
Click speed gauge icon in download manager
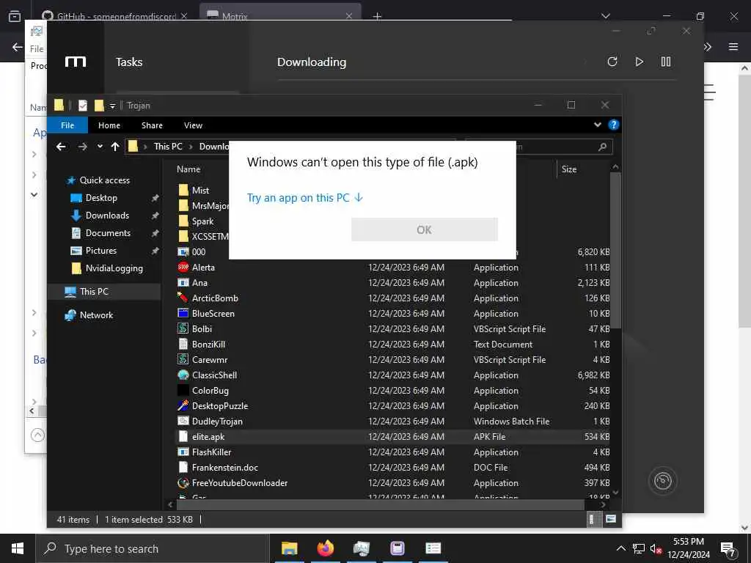[x=663, y=481]
